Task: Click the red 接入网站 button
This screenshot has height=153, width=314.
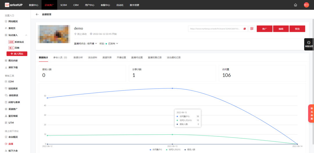Action: (x=17, y=54)
